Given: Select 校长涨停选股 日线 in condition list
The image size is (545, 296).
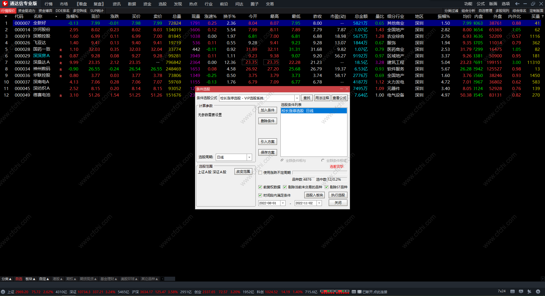Looking at the screenshot, I should click(x=314, y=111).
